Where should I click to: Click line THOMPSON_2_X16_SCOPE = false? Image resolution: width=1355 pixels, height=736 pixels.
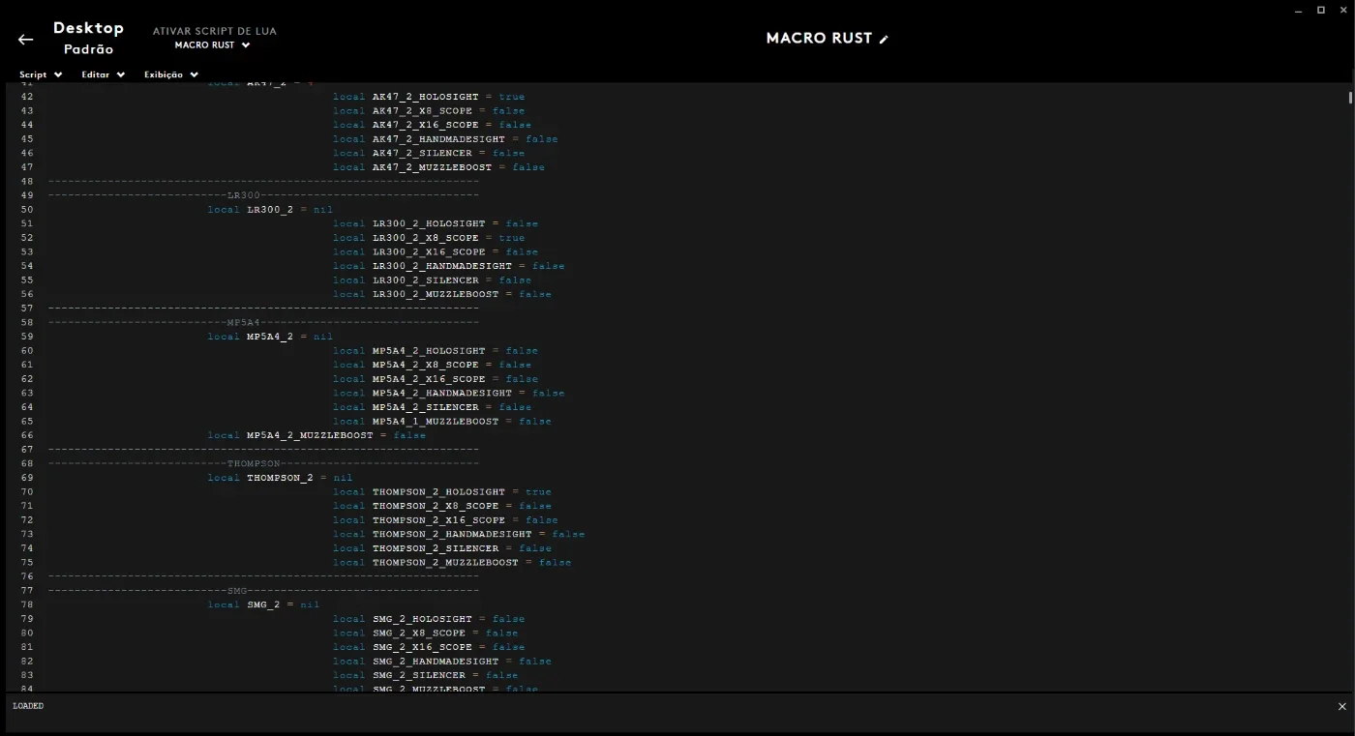(445, 520)
